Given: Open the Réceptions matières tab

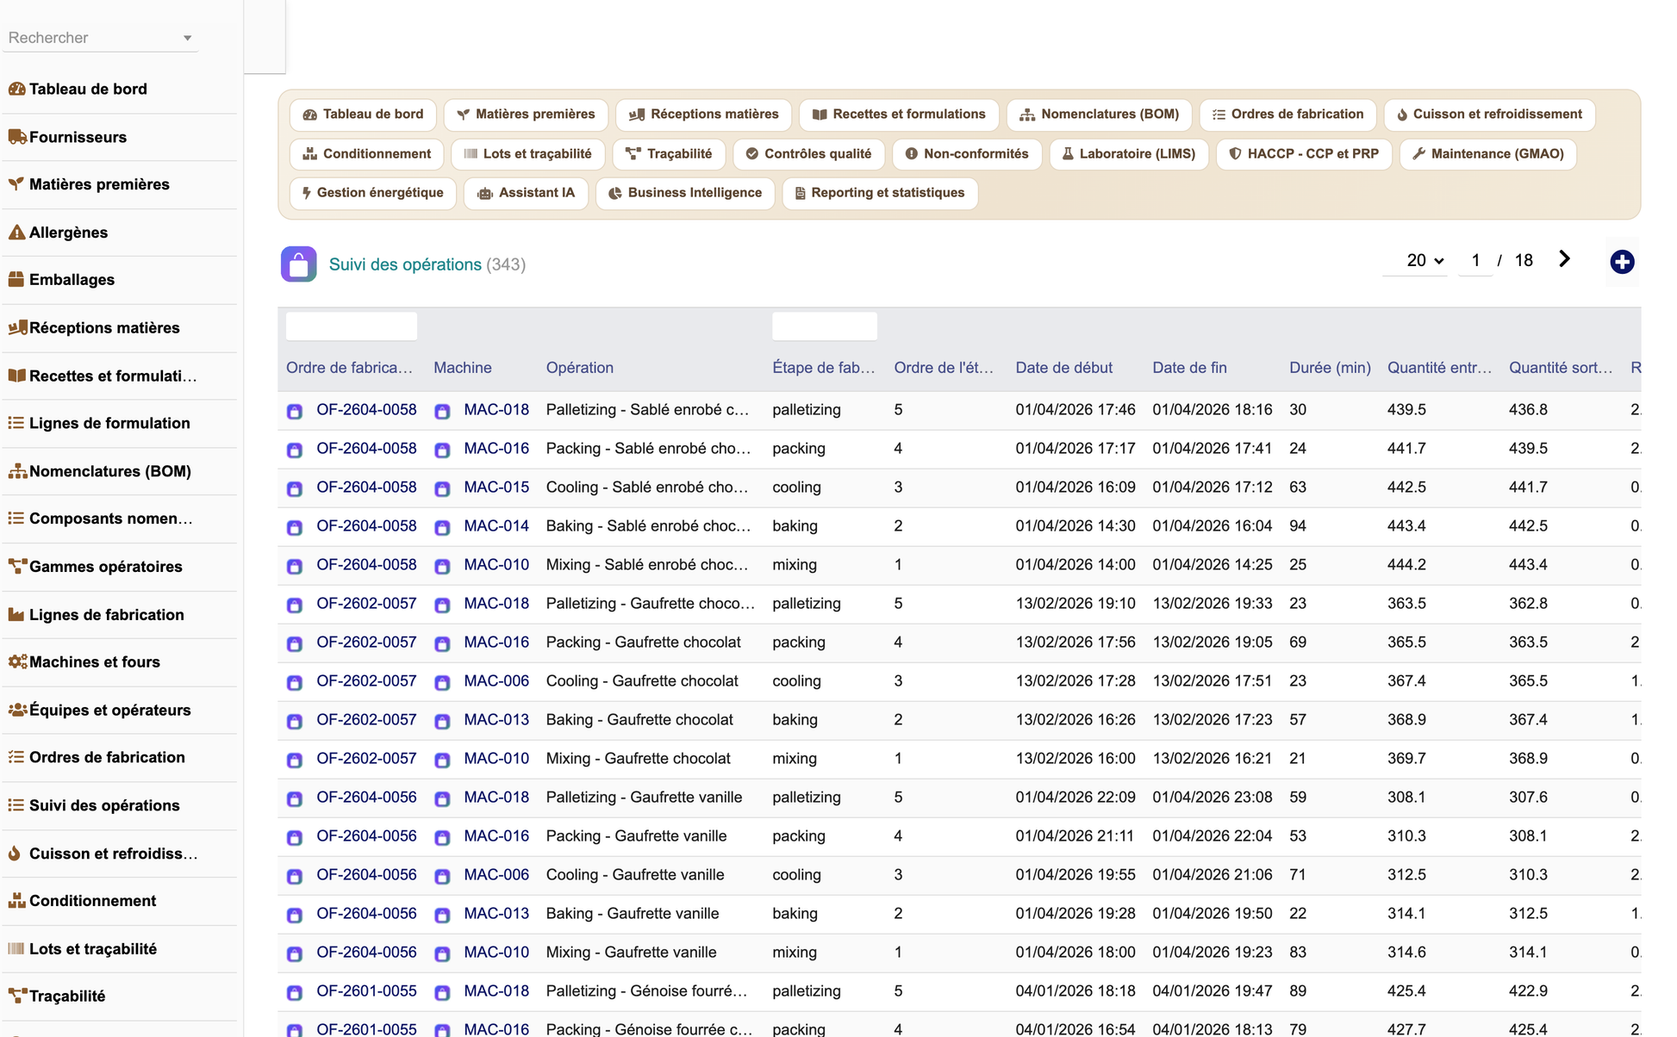Looking at the screenshot, I should click(x=703, y=115).
